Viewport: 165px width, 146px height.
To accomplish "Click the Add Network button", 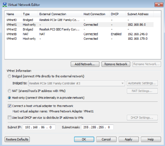I will (x=85, y=64).
